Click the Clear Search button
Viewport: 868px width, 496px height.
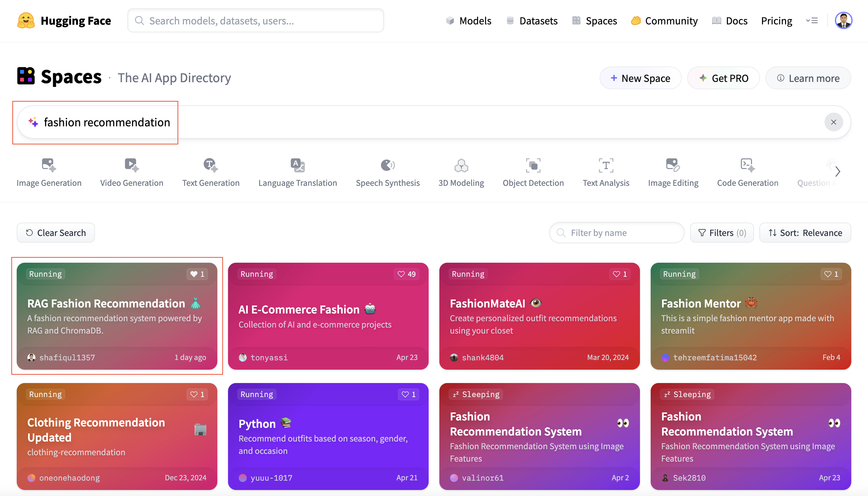56,233
